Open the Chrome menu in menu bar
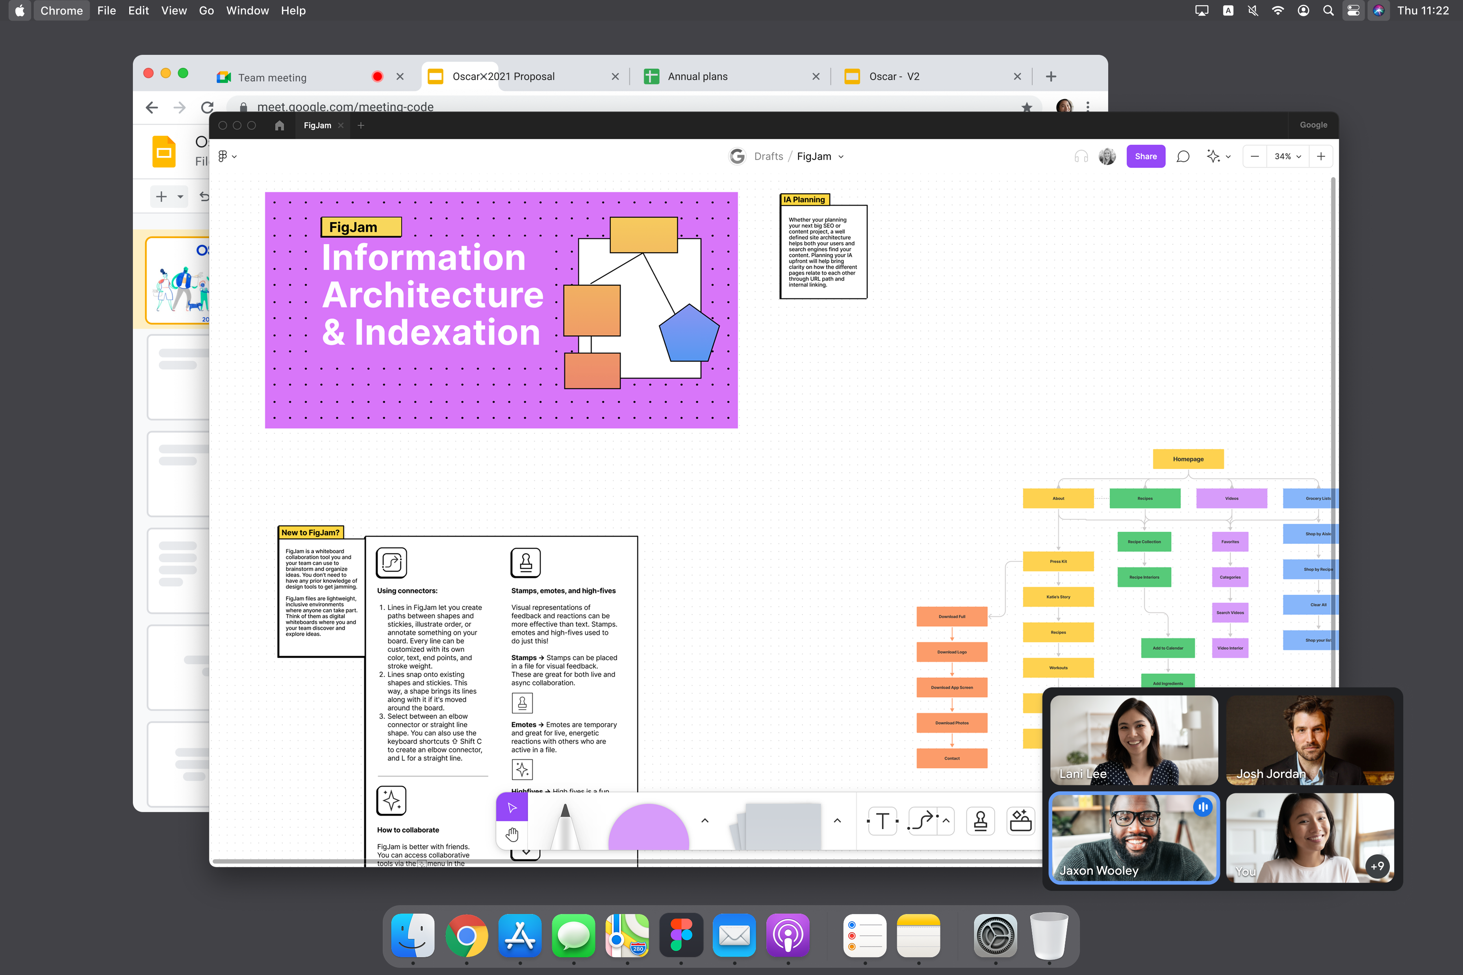The height and width of the screenshot is (975, 1463). click(62, 11)
